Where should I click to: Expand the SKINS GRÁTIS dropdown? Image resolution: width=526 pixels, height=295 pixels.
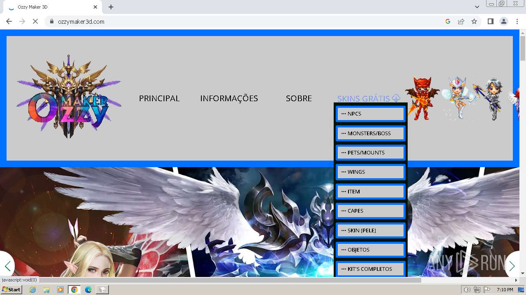pyautogui.click(x=369, y=98)
